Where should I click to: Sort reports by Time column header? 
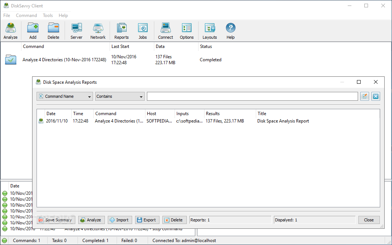click(83, 114)
